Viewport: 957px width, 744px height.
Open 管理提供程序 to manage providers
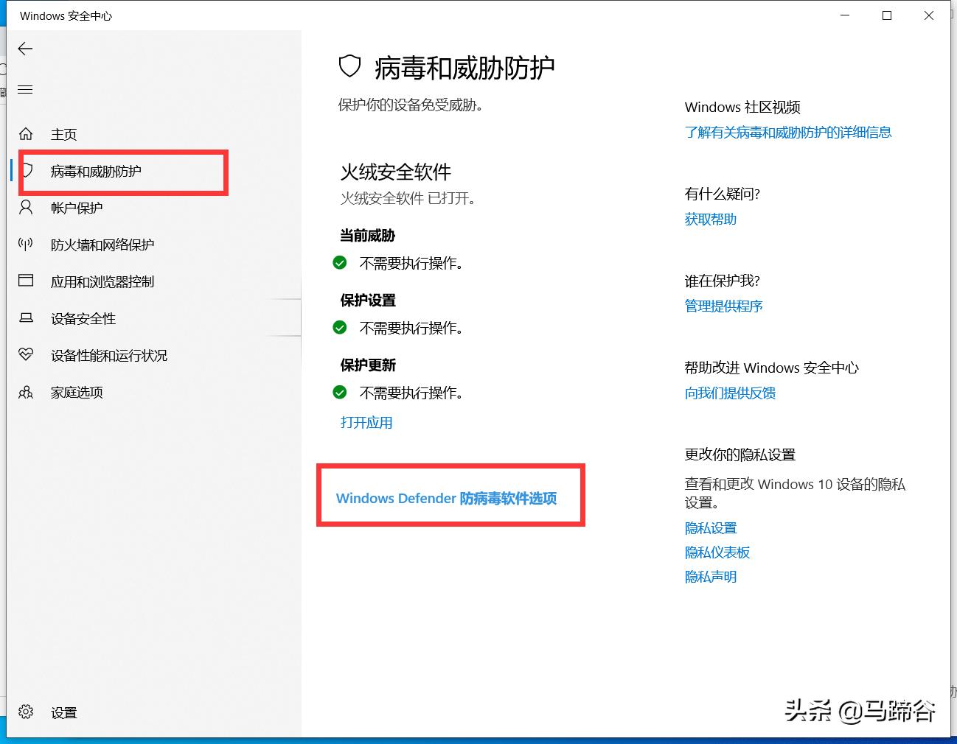tap(723, 306)
